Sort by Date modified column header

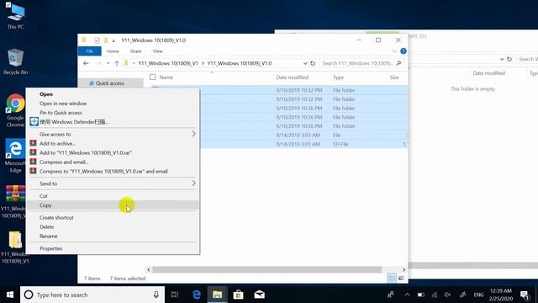[x=293, y=77]
